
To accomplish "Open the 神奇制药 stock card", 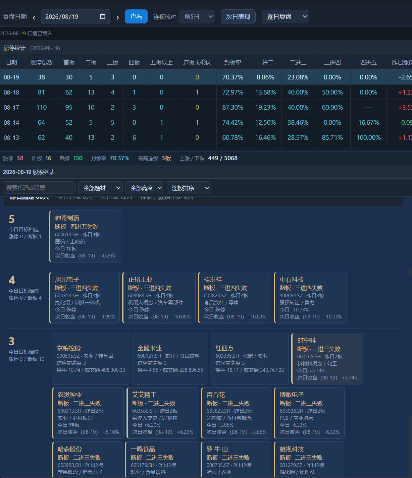I will (x=85, y=236).
